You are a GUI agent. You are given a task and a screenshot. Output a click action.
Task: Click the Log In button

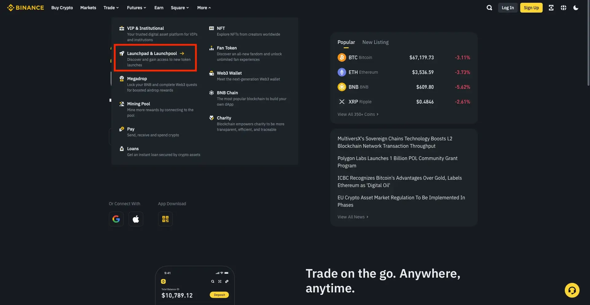pos(508,8)
